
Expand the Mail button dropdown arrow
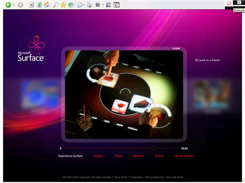click(x=84, y=5)
